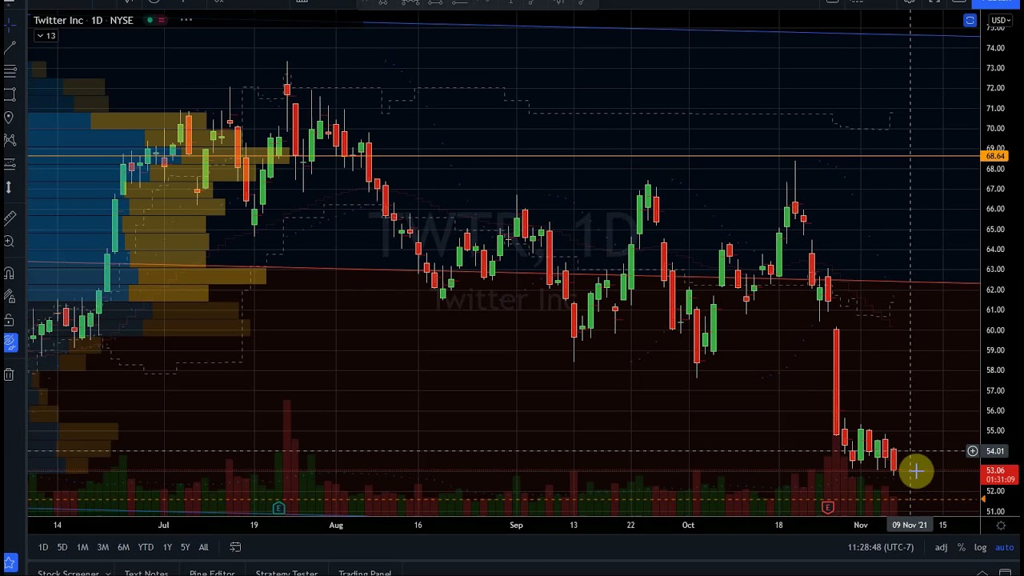Image resolution: width=1024 pixels, height=576 pixels.
Task: Set the range to 5Y
Action: 185,547
